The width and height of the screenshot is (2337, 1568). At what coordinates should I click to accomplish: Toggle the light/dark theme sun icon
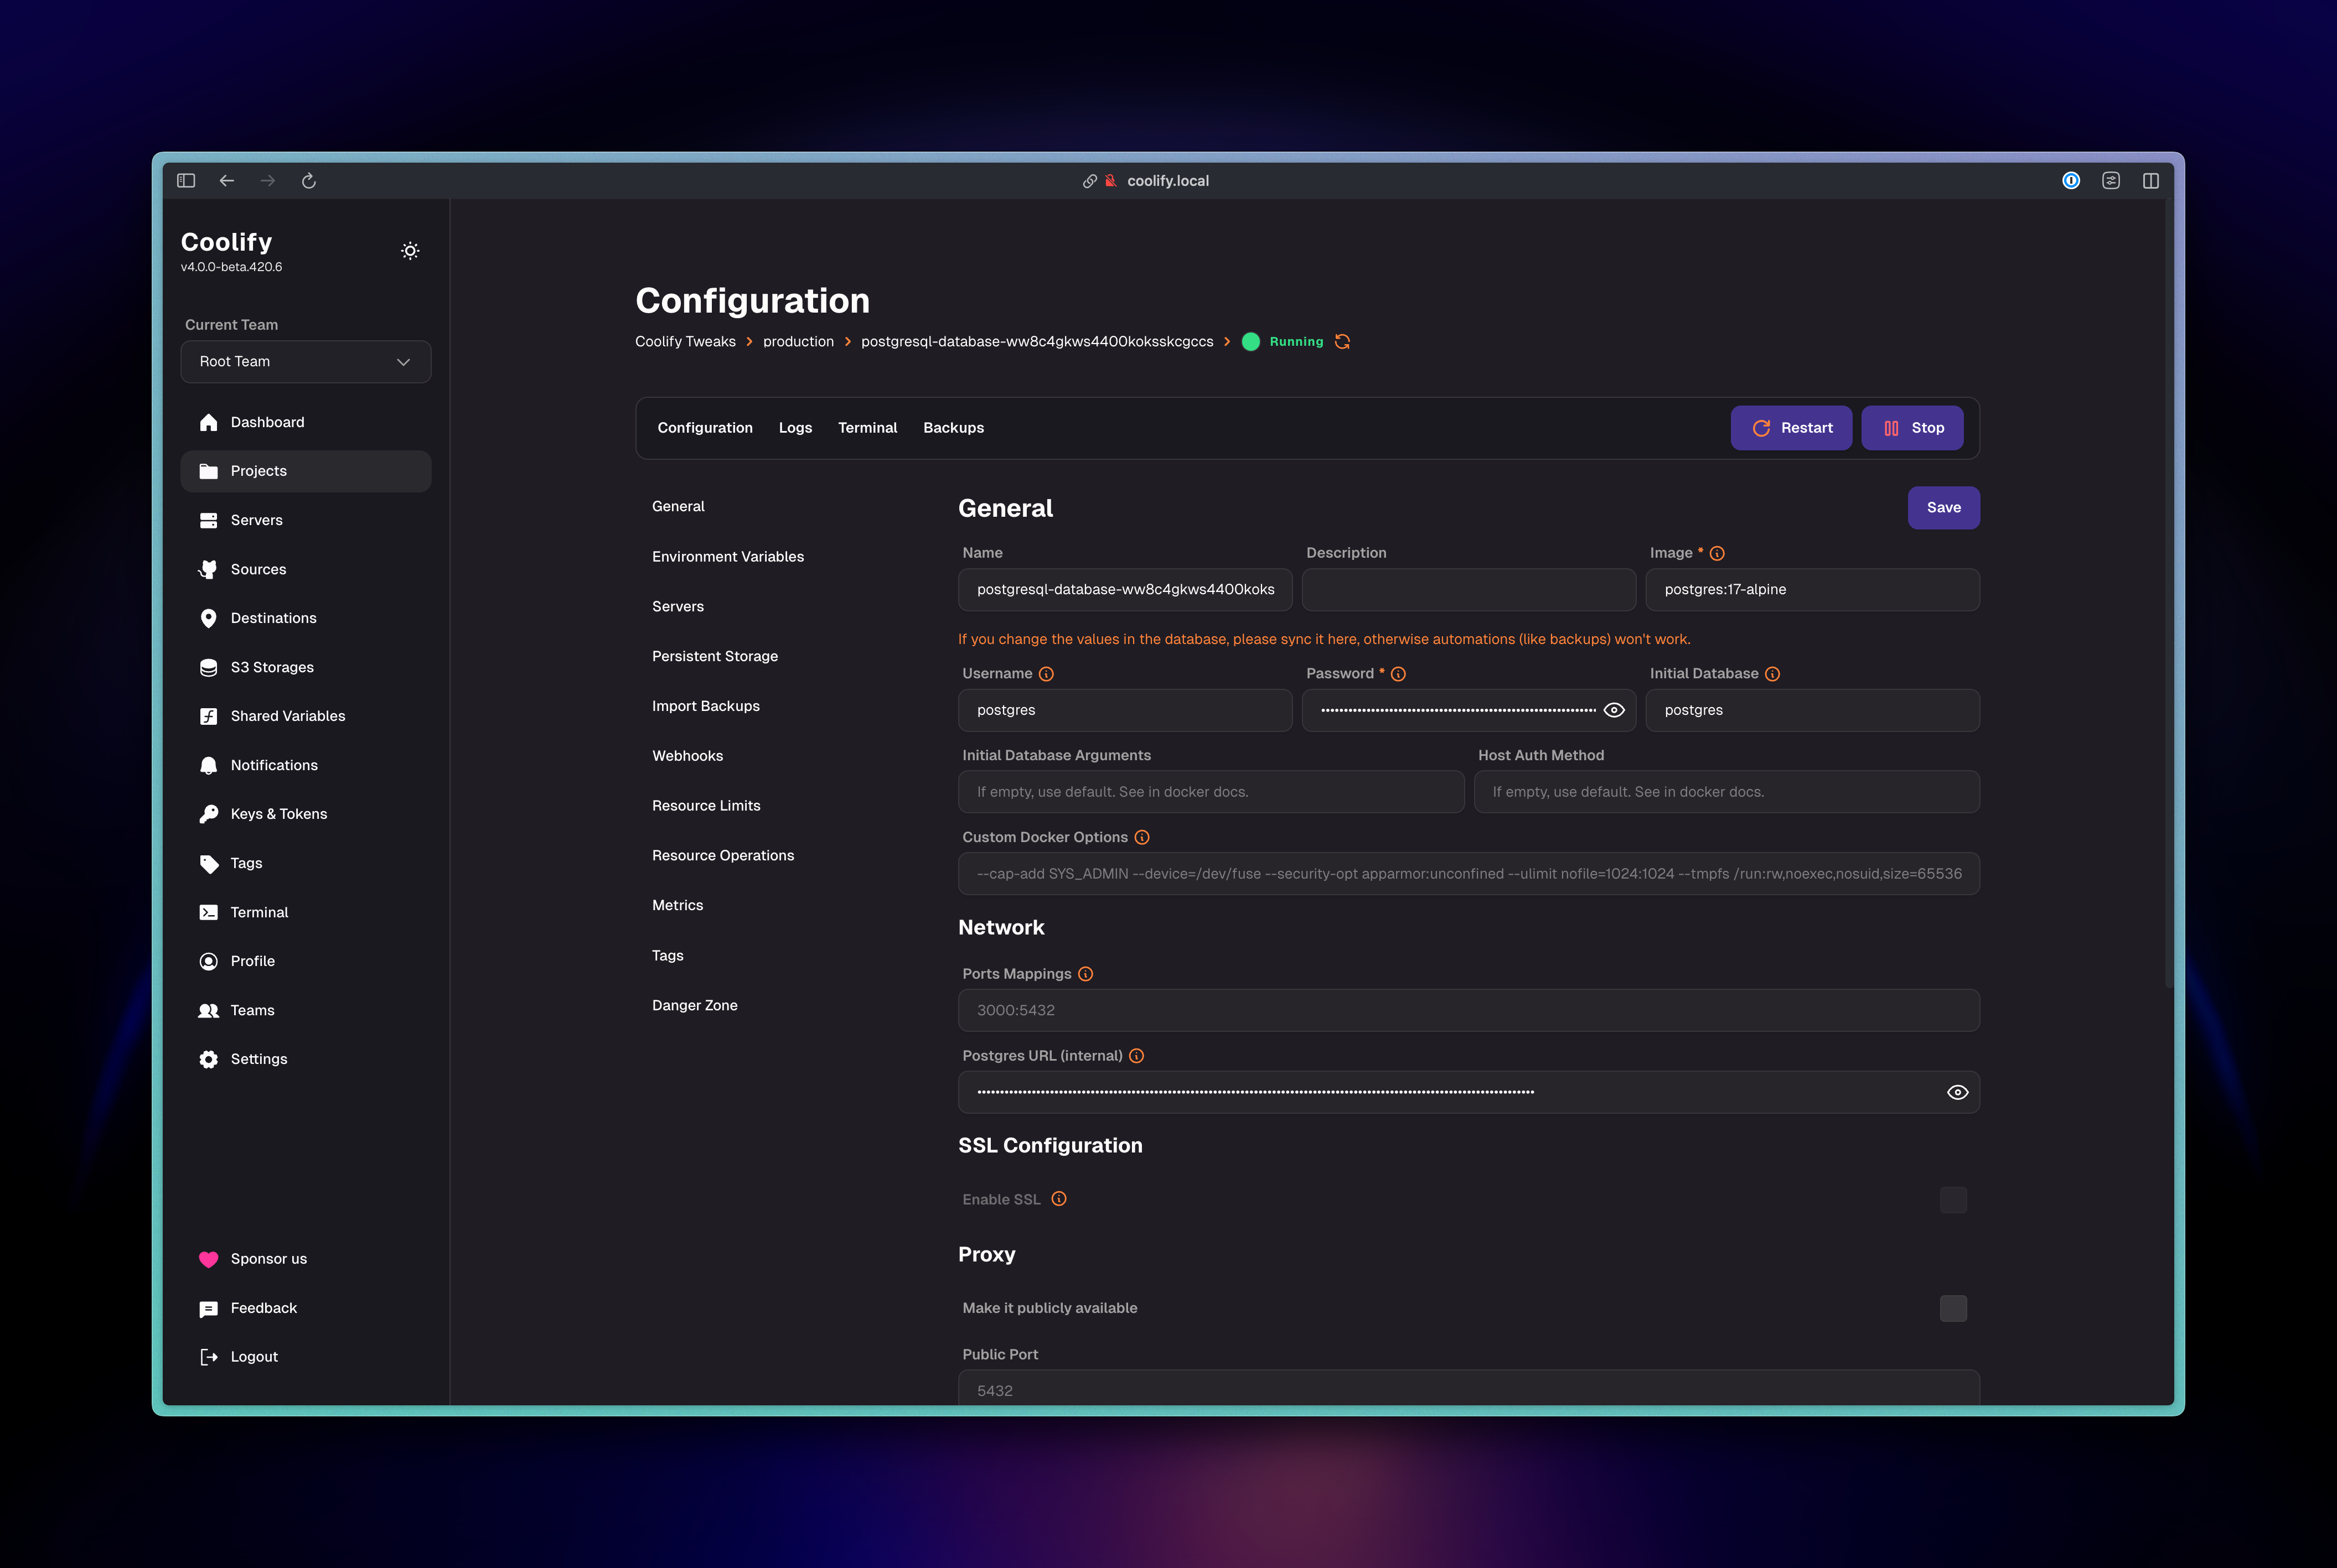click(x=410, y=251)
